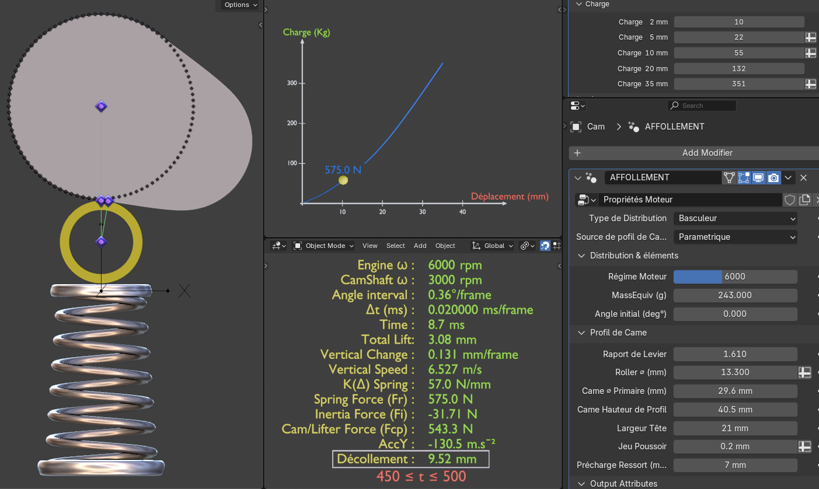Click the fake user shield icon

[x=790, y=200]
